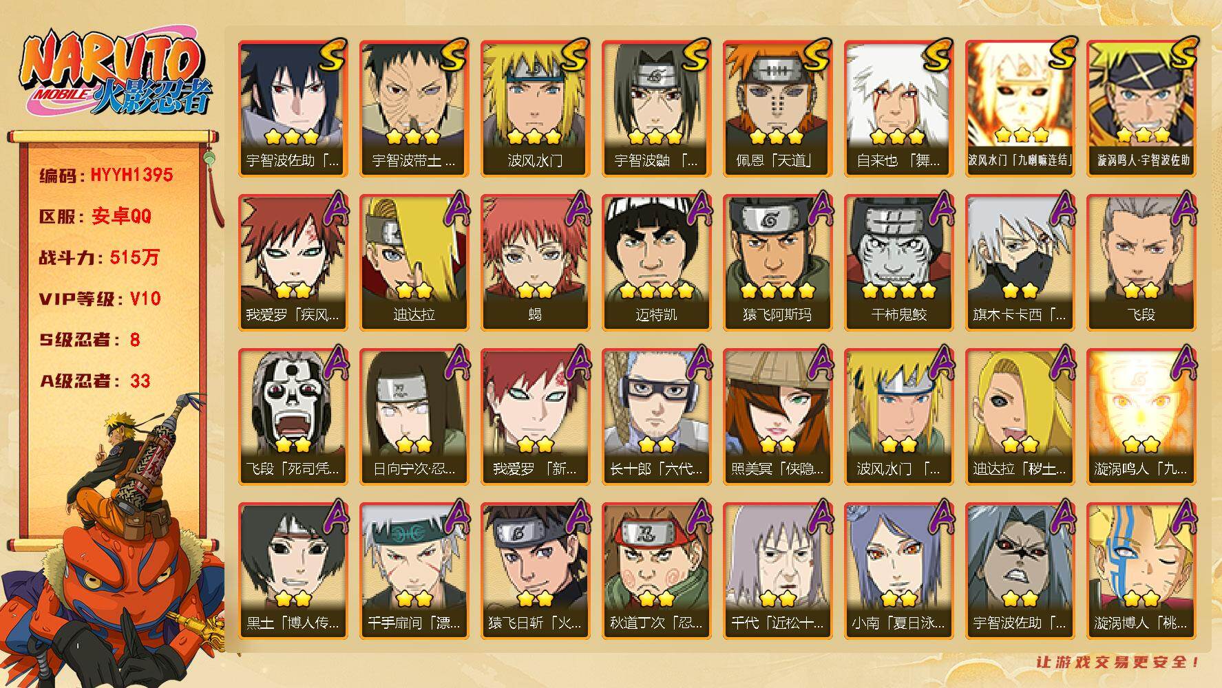Open the 迪达拉 A-rank card in row two
Screen dimensions: 1222x688
414,262
